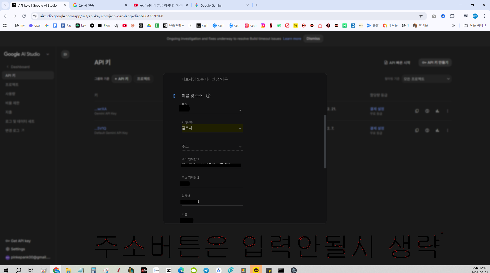Open the 모든 북마크 folder
Viewport: 490px width, 273px height.
(475, 26)
